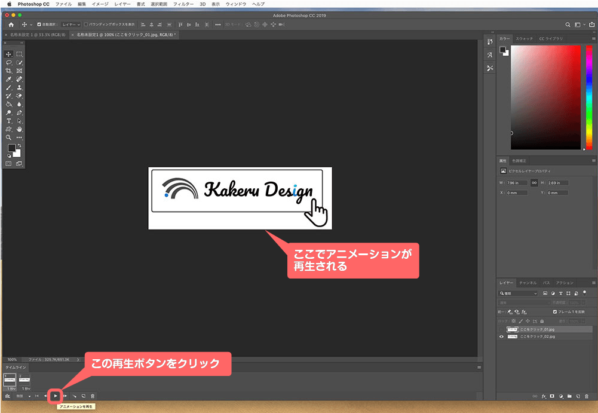Select the Path Selection arrow tool
The image size is (598, 413).
point(19,121)
